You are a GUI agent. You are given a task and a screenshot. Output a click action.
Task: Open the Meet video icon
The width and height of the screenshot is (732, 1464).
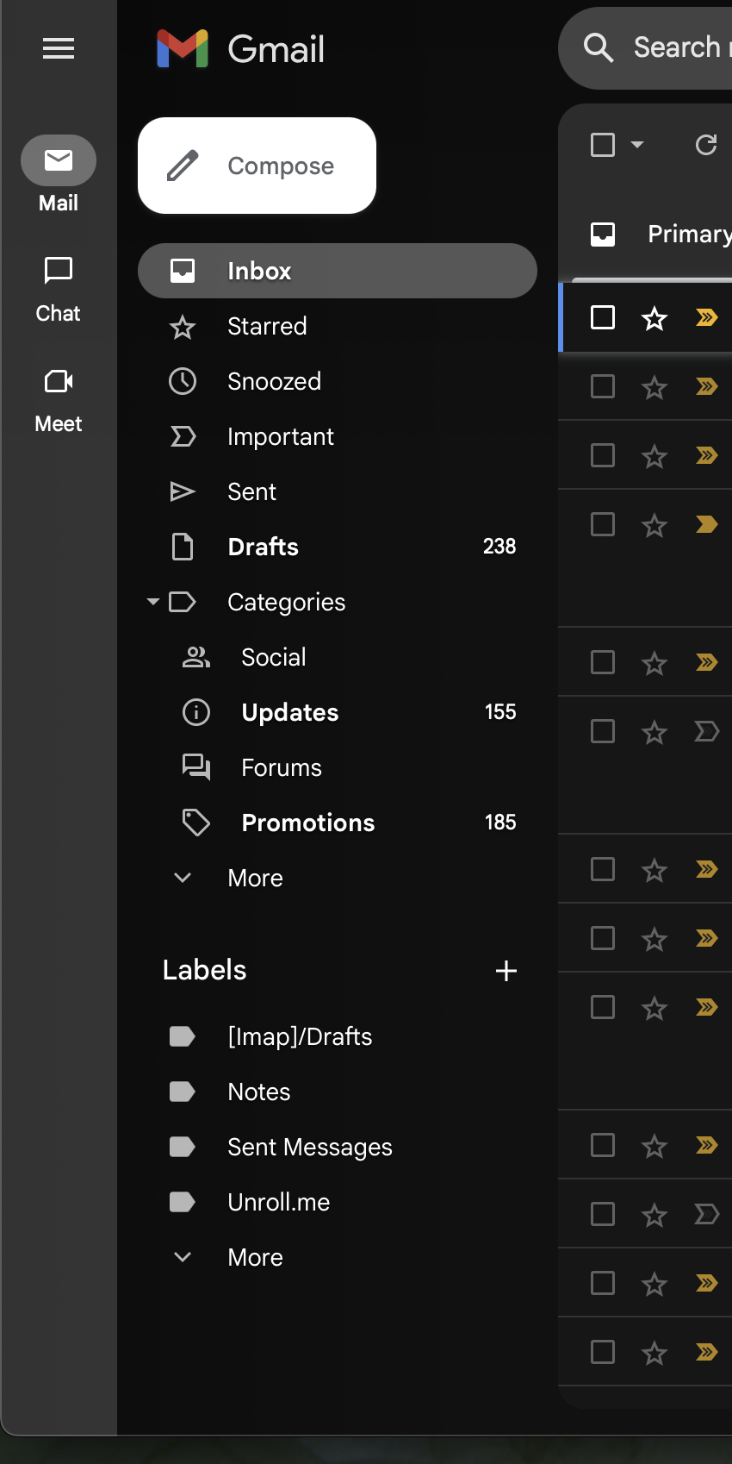tap(58, 381)
